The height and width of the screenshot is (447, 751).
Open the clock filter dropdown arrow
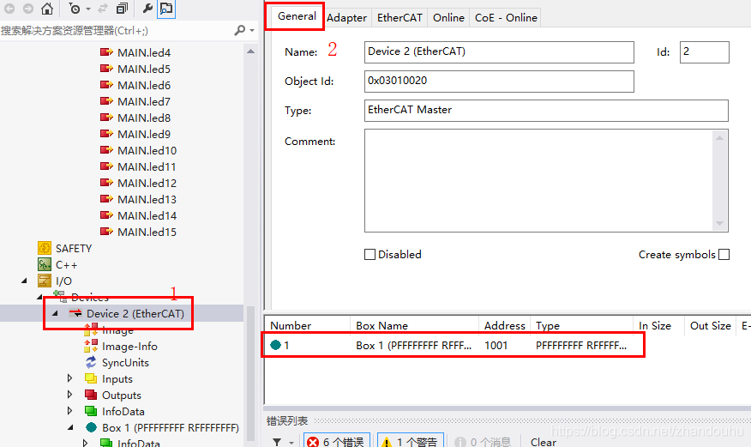coord(88,9)
